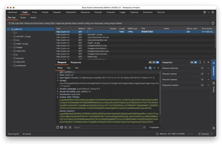Open the site map help icon
The image size is (222, 162).
pos(213,23)
